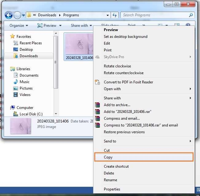The image size is (200, 196).
Task: Click the Music library icon
Action: pyautogui.click(x=16, y=82)
